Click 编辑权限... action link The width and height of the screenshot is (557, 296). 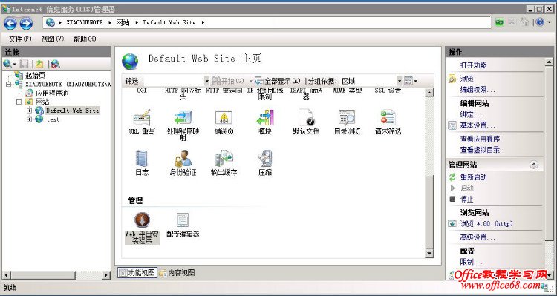478,90
